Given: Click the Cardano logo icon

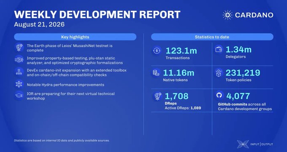Looking at the screenshot, I should pos(227,15).
